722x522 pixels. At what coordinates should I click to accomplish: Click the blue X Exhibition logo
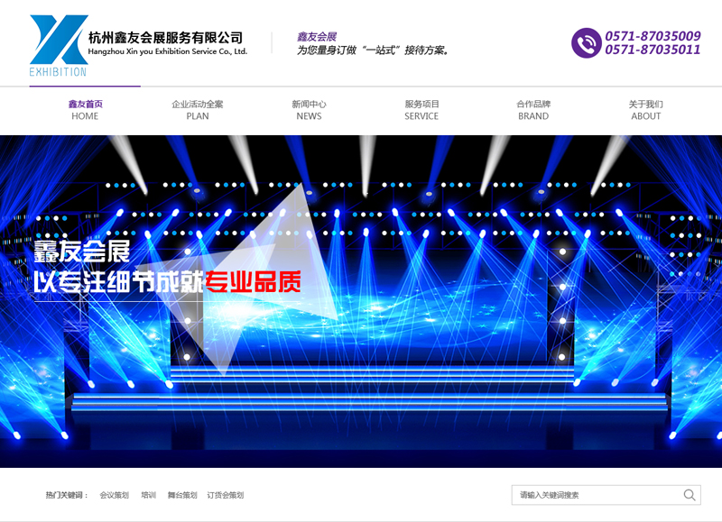click(59, 43)
